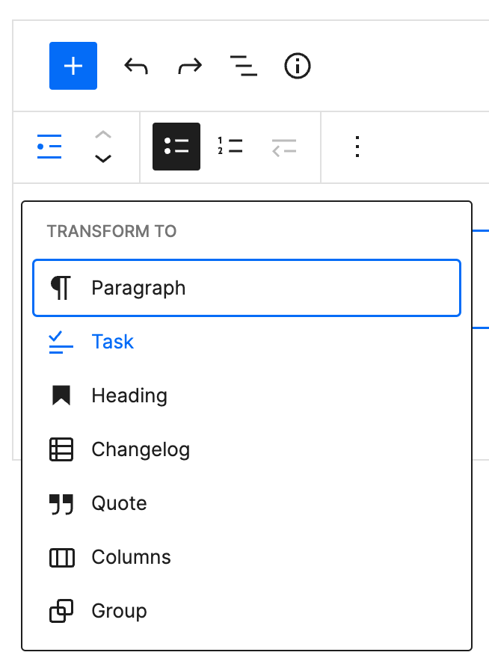The image size is (489, 670).
Task: Move the block up using the chevron
Action: click(103, 136)
